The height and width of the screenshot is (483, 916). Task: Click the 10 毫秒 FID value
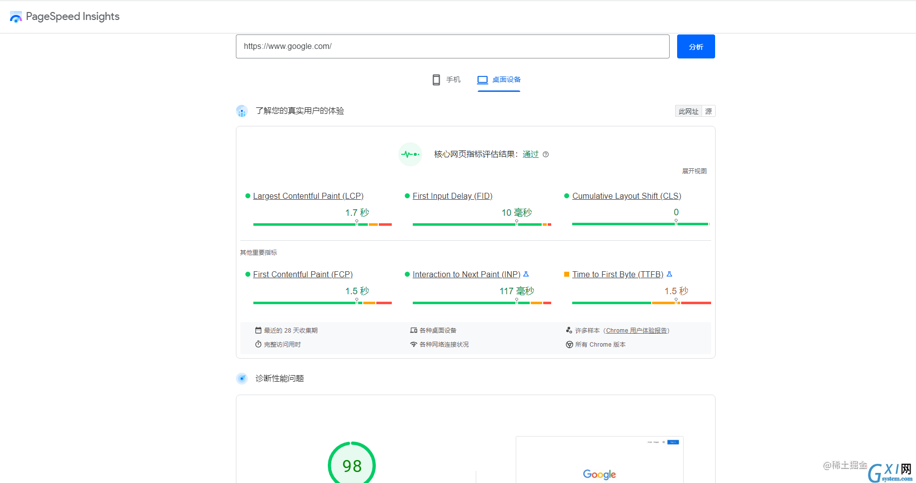pos(517,213)
